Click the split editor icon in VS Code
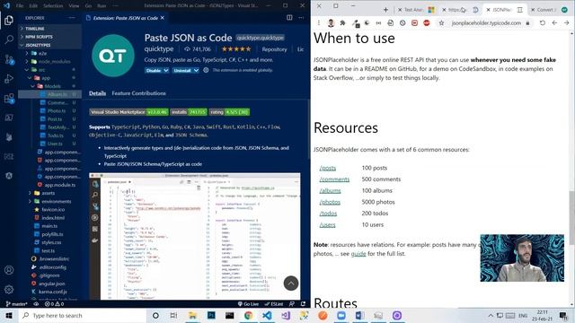The image size is (575, 323). tap(289, 18)
